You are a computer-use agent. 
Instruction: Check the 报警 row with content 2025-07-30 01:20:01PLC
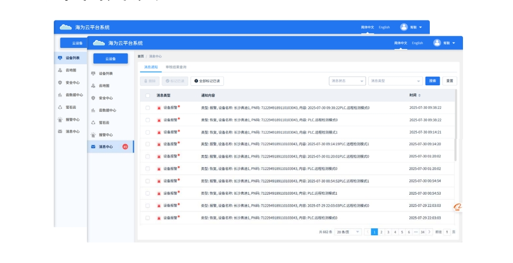click(x=147, y=157)
